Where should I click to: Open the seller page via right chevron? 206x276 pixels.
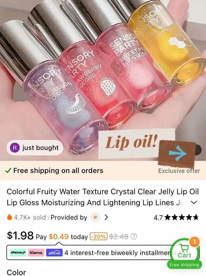pos(106,217)
